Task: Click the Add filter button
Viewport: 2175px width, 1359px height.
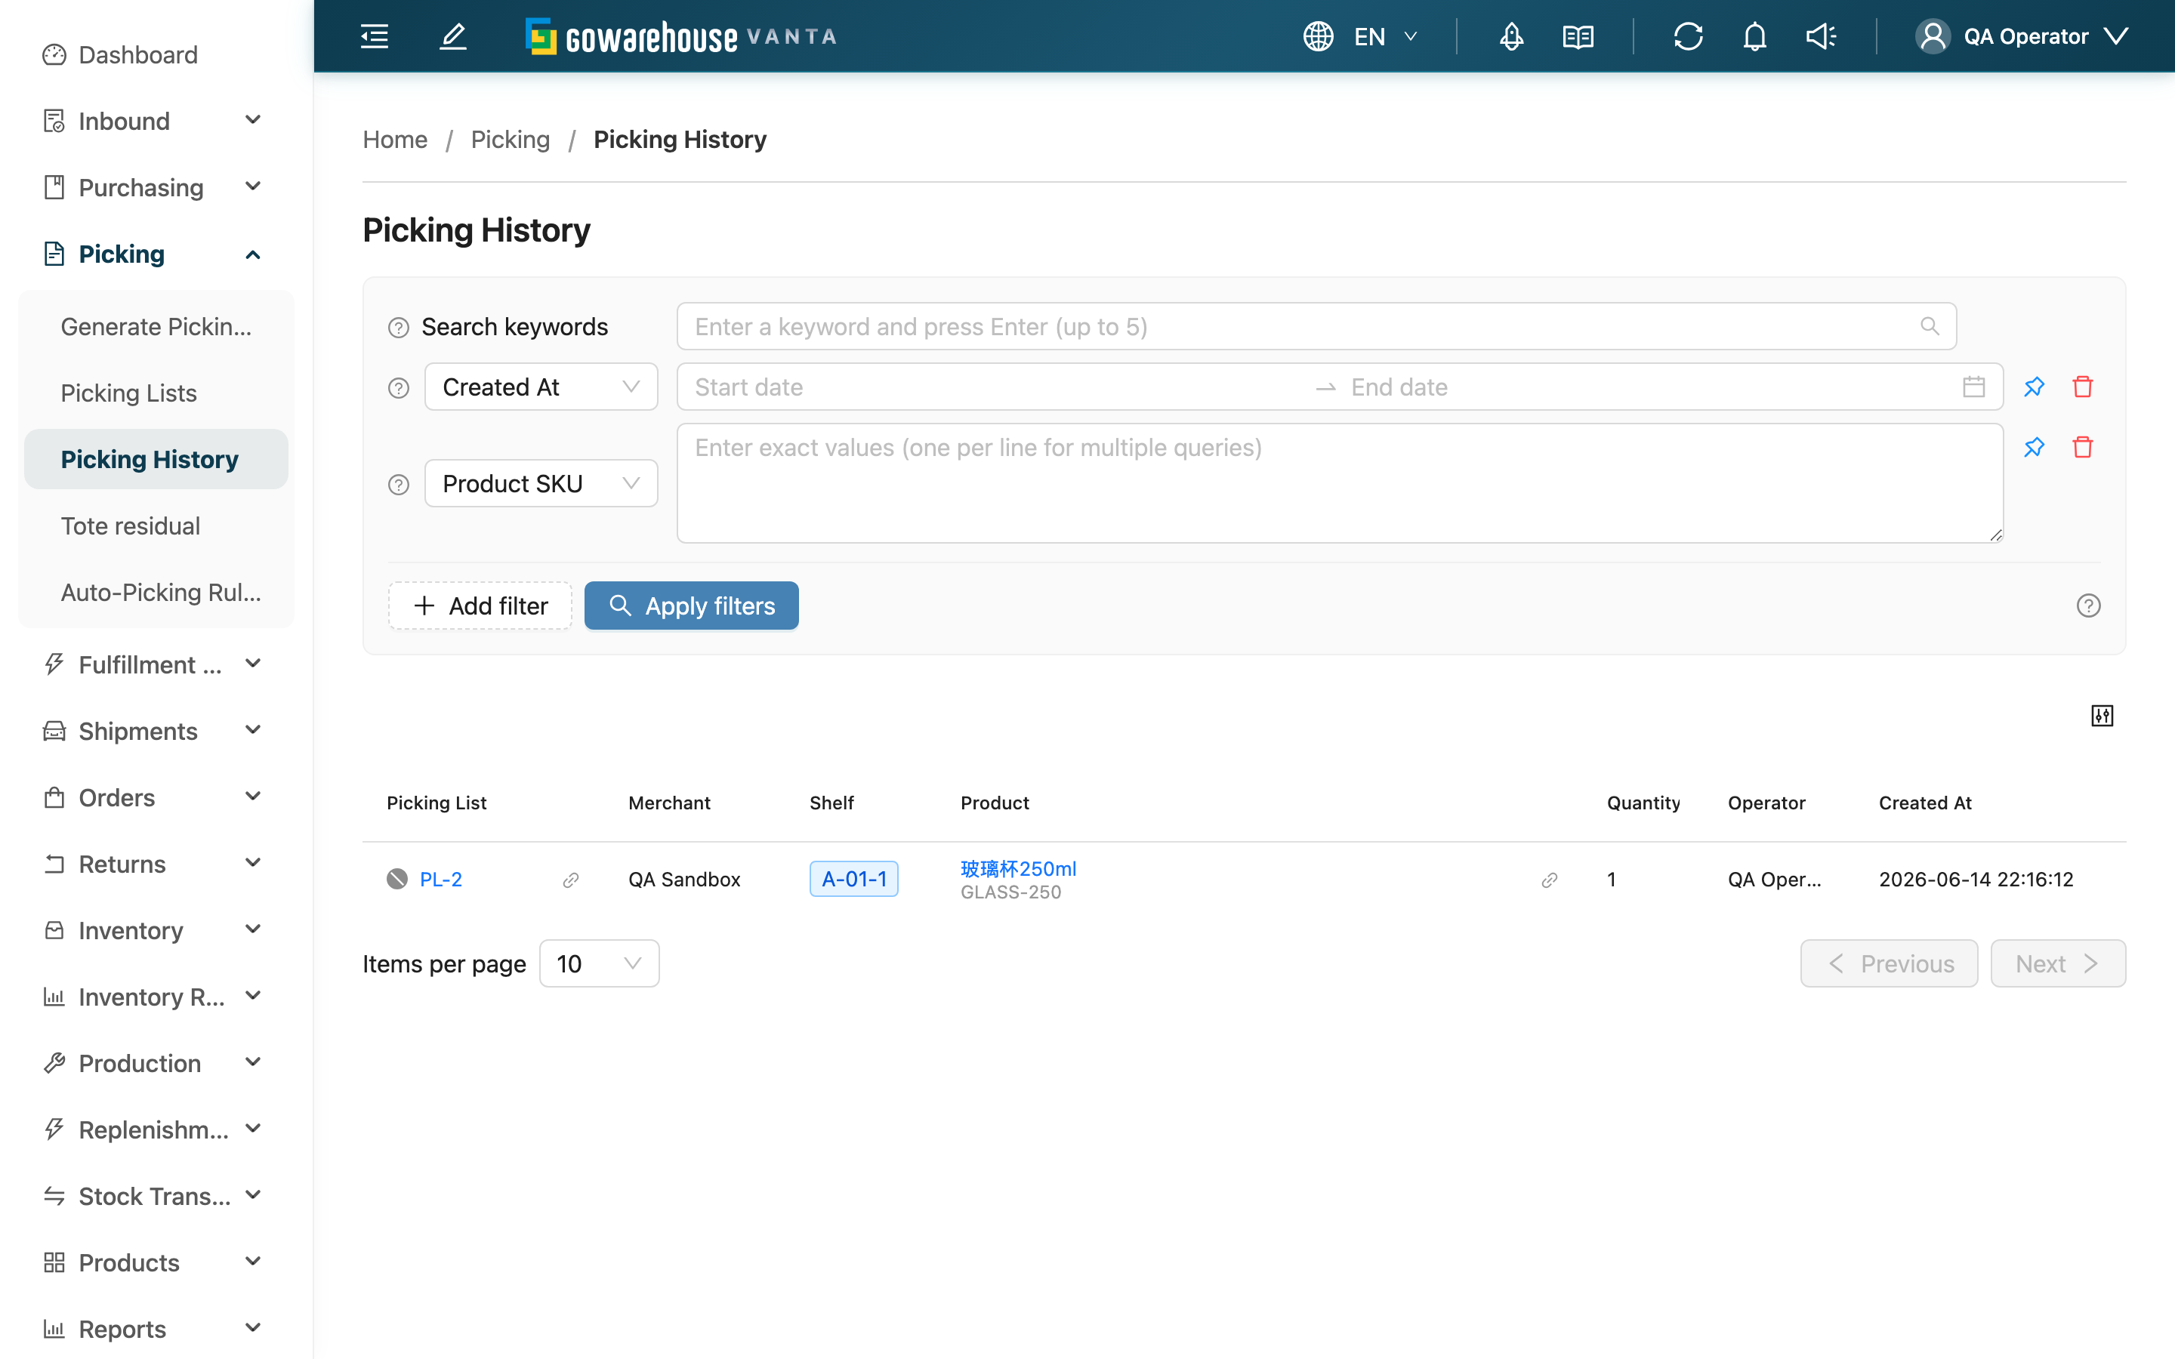Action: click(x=480, y=606)
